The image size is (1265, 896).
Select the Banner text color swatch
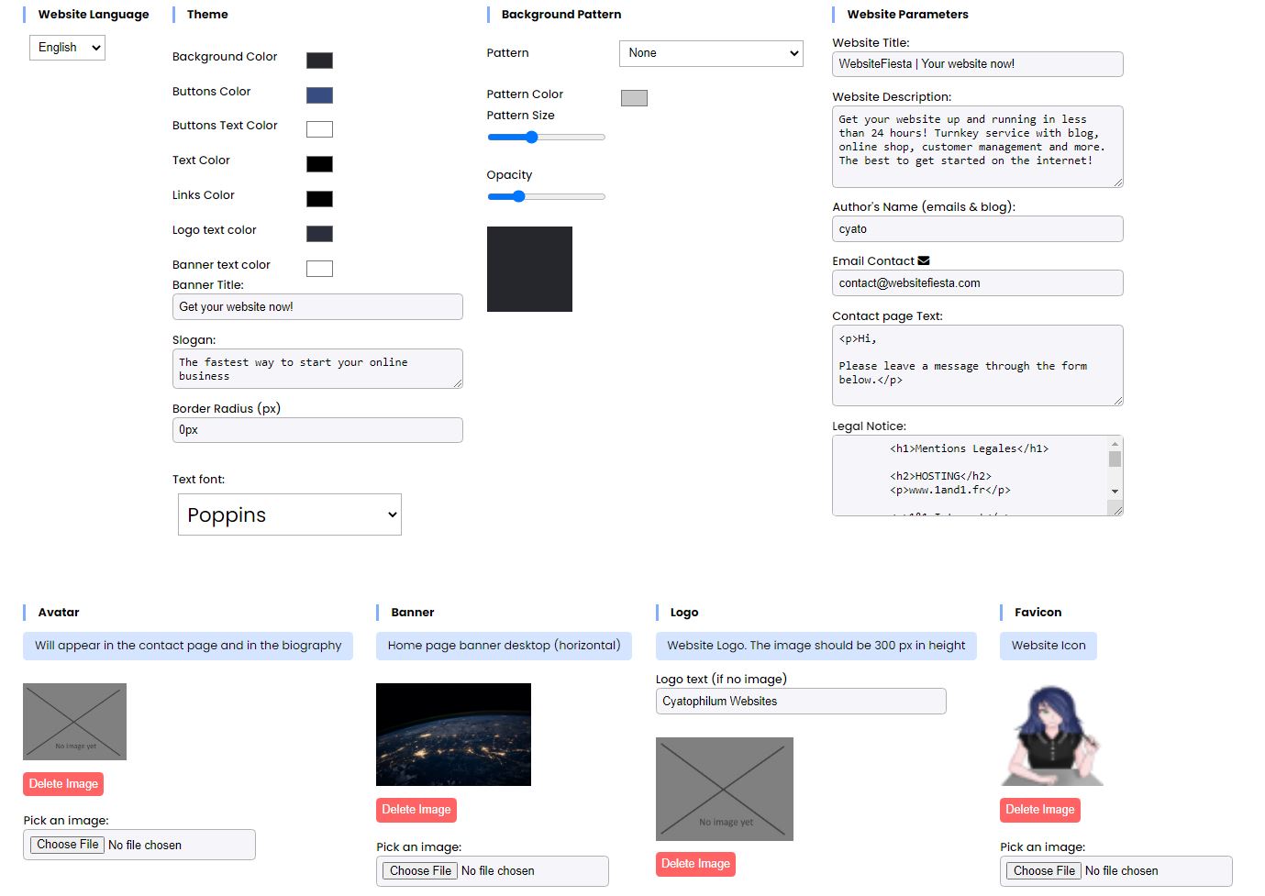(319, 269)
